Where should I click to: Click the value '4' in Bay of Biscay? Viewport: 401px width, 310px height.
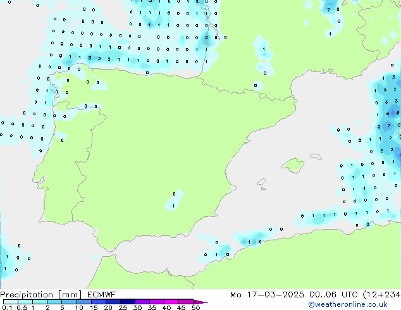click(150, 25)
